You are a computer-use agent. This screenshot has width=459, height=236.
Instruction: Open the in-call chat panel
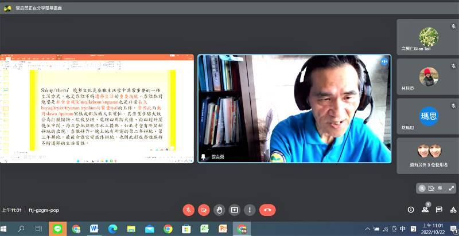pyautogui.click(x=439, y=210)
